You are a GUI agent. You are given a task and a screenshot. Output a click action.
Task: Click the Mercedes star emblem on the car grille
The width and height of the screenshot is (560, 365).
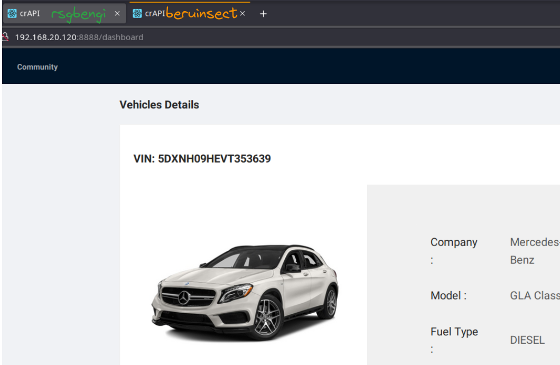184,298
